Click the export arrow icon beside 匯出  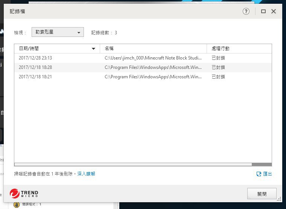pyautogui.click(x=259, y=174)
